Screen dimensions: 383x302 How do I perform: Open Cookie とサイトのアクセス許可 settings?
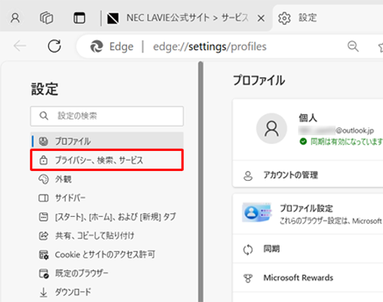106,254
